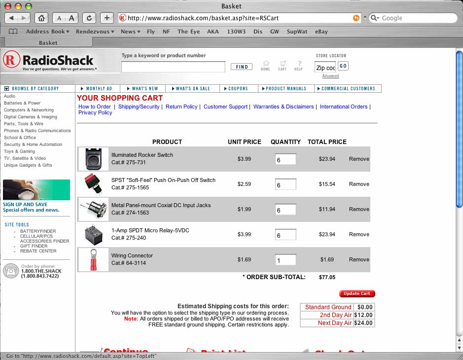Image resolution: width=463 pixels, height=360 pixels.
Task: Open the Customer Support link
Action: pyautogui.click(x=226, y=107)
